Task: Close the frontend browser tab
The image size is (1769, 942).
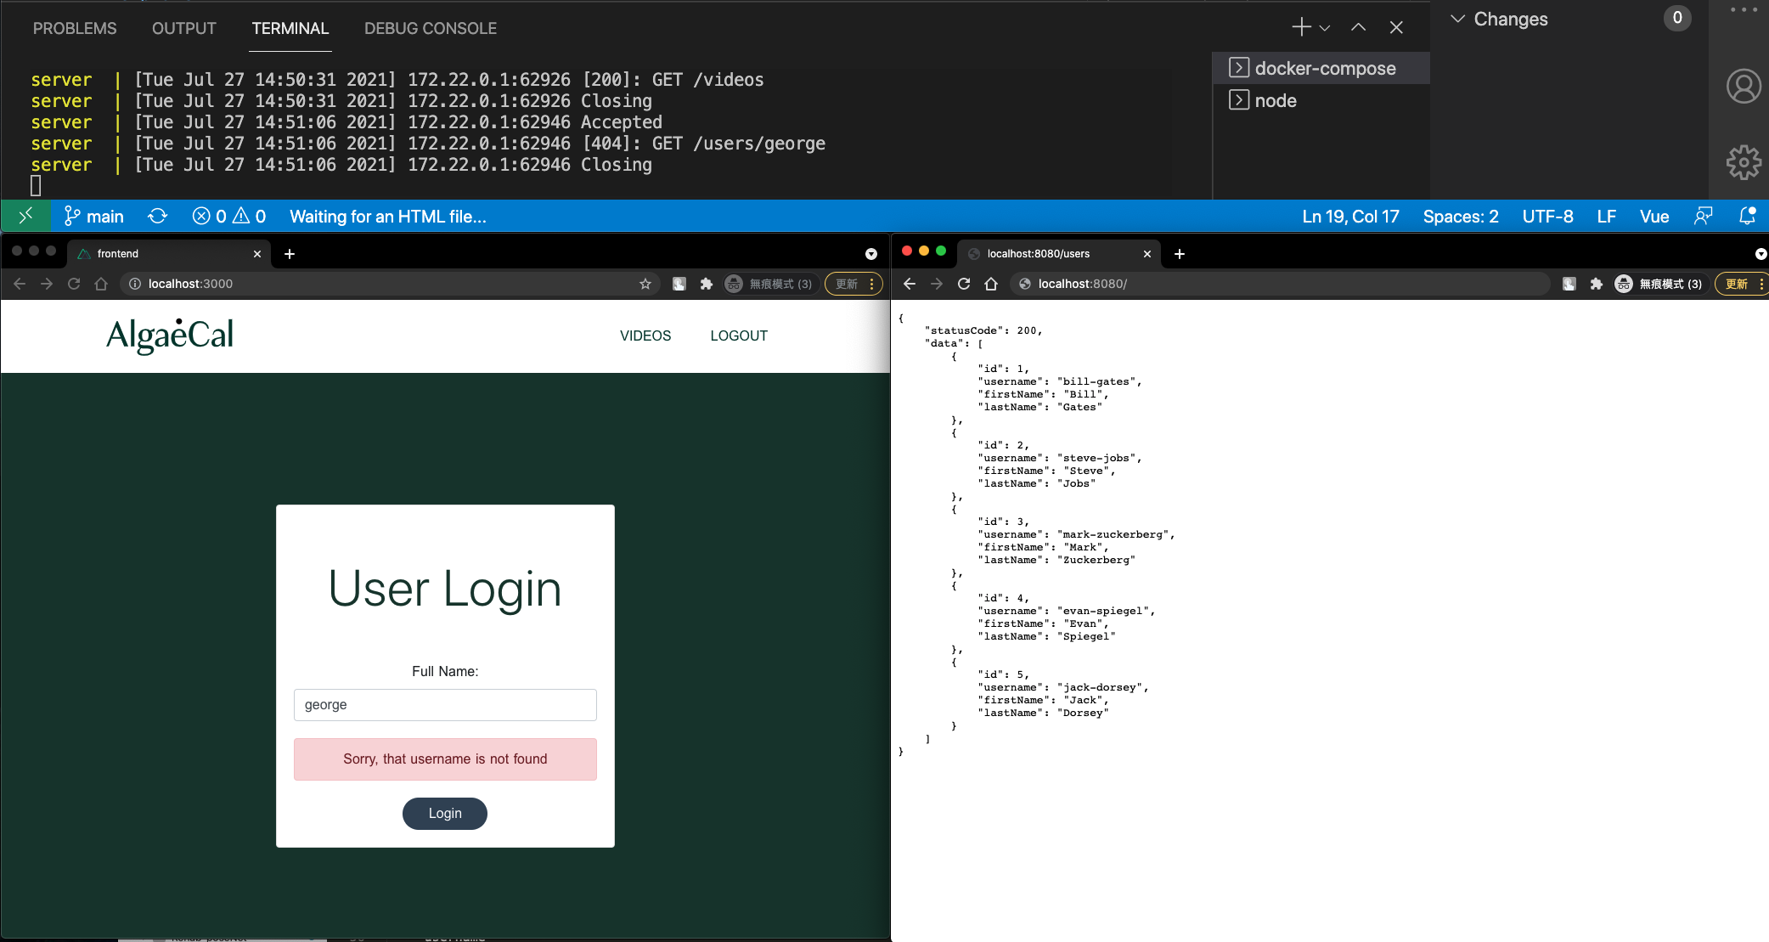Action: [x=257, y=254]
